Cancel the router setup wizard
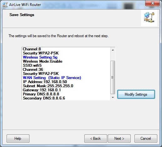Image resolution: width=162 pixels, height=147 pixels. [146, 139]
